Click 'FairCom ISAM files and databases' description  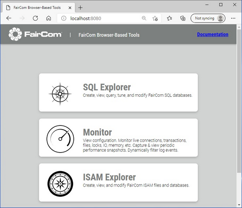(x=158, y=185)
